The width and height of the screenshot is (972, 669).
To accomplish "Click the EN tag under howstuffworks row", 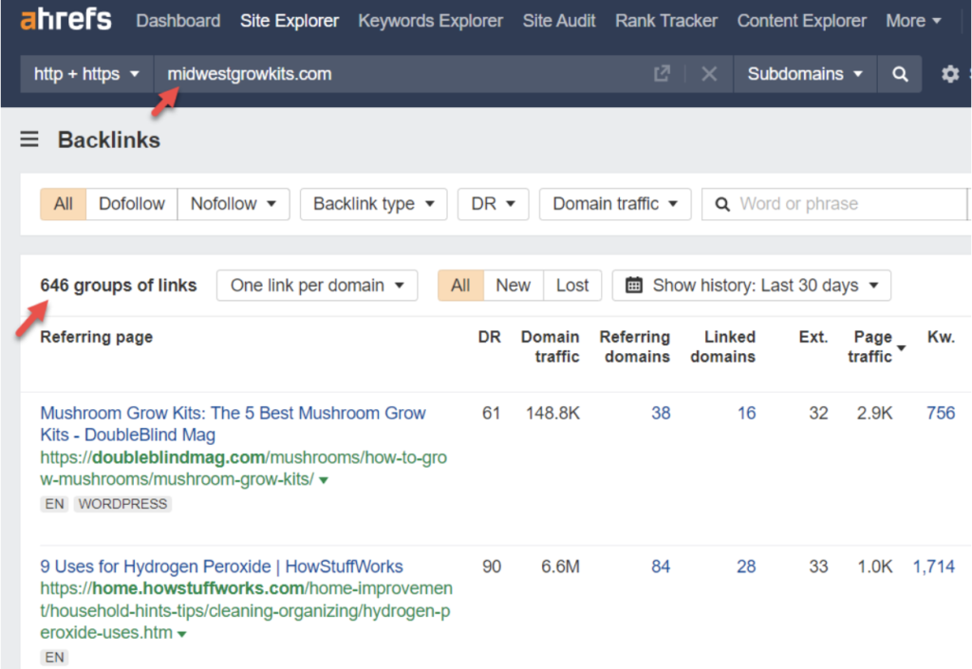I will pos(54,658).
